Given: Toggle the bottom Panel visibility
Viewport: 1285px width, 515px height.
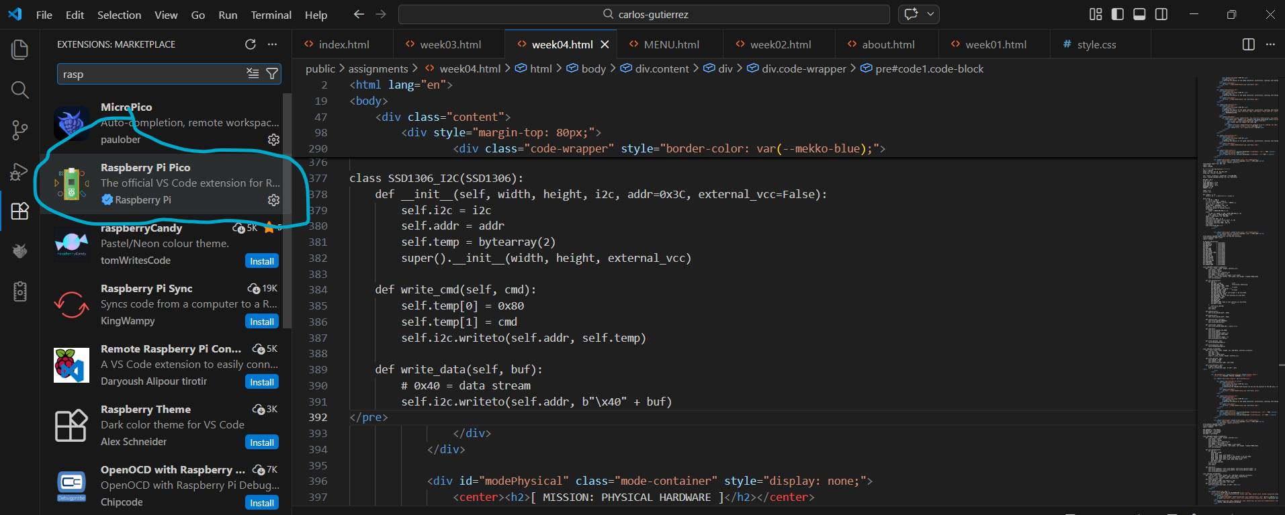Looking at the screenshot, I should [x=1139, y=14].
